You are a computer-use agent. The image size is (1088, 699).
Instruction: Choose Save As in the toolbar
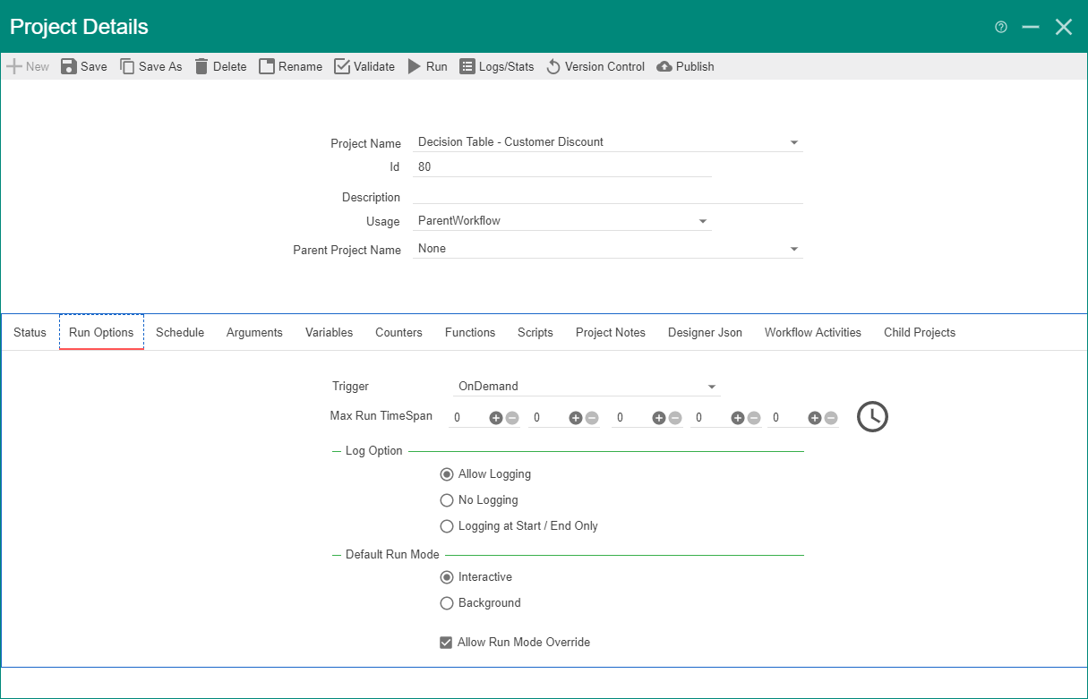coord(150,66)
